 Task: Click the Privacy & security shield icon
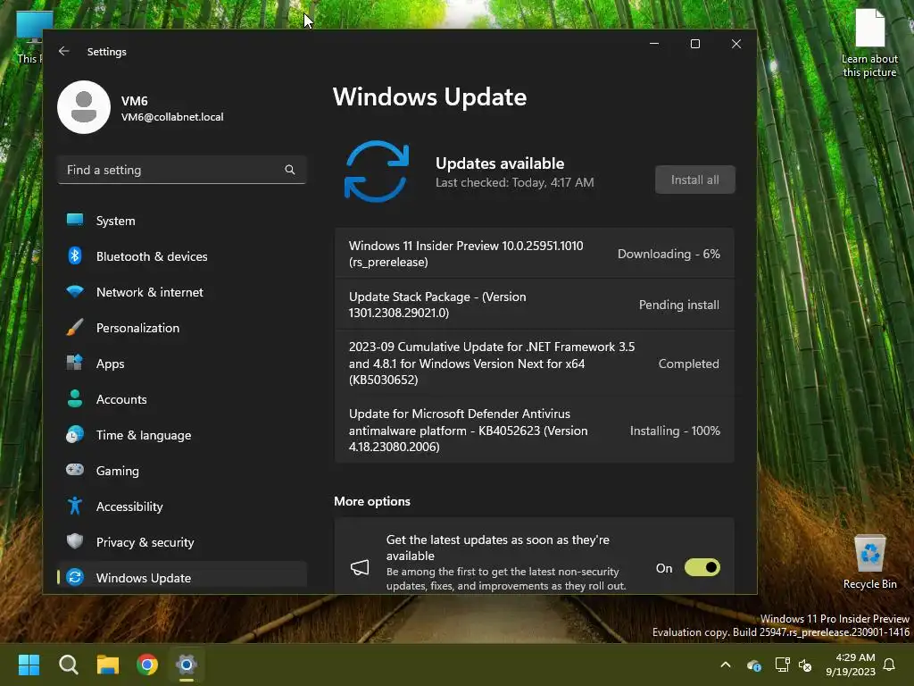click(x=75, y=541)
